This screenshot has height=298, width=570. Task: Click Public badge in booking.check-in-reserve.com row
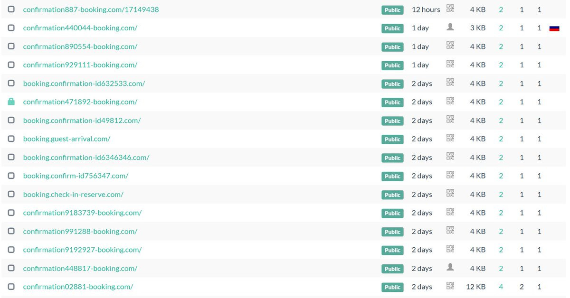(392, 195)
